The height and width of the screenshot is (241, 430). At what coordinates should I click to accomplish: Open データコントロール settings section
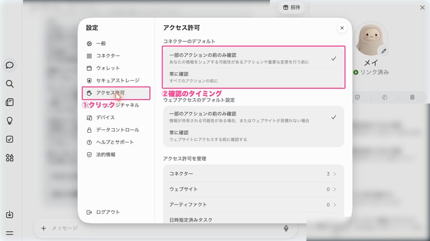116,130
